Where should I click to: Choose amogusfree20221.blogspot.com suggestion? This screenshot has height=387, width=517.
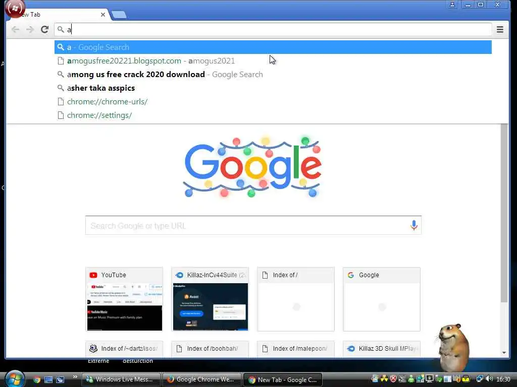(273, 61)
